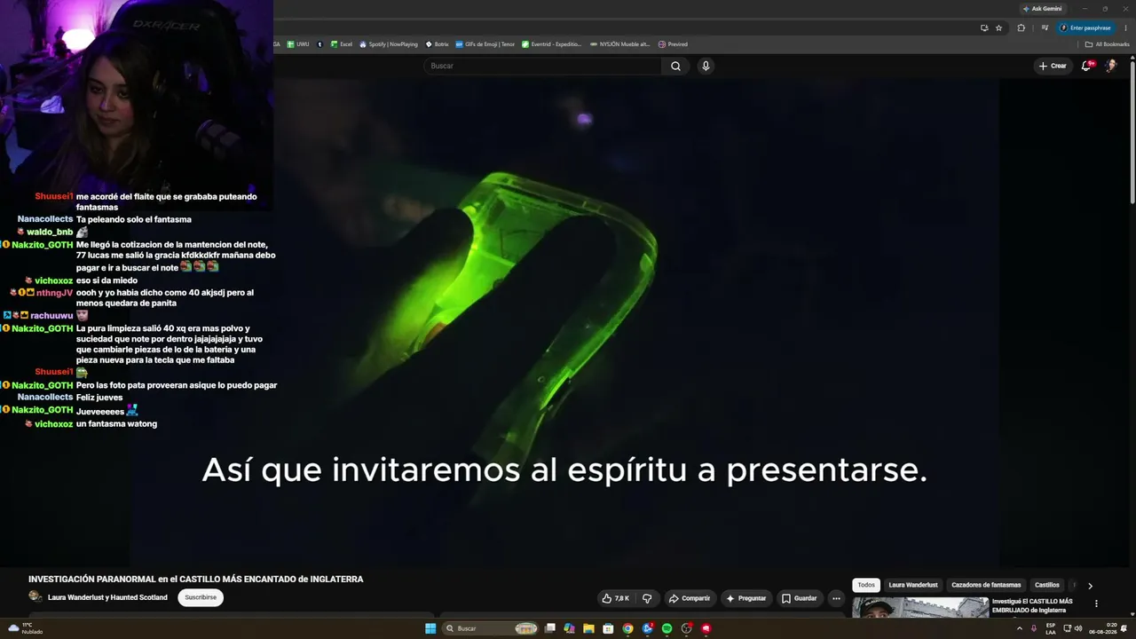This screenshot has width=1136, height=639.
Task: Open the recommended video thumbnail
Action: tap(920, 607)
